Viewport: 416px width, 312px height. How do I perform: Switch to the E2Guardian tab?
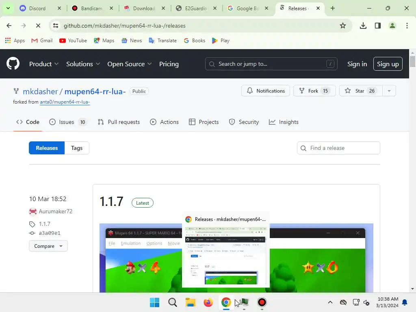196,8
